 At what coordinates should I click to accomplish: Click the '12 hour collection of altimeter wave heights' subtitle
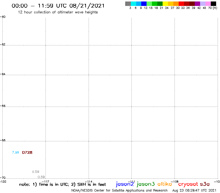click(58, 12)
